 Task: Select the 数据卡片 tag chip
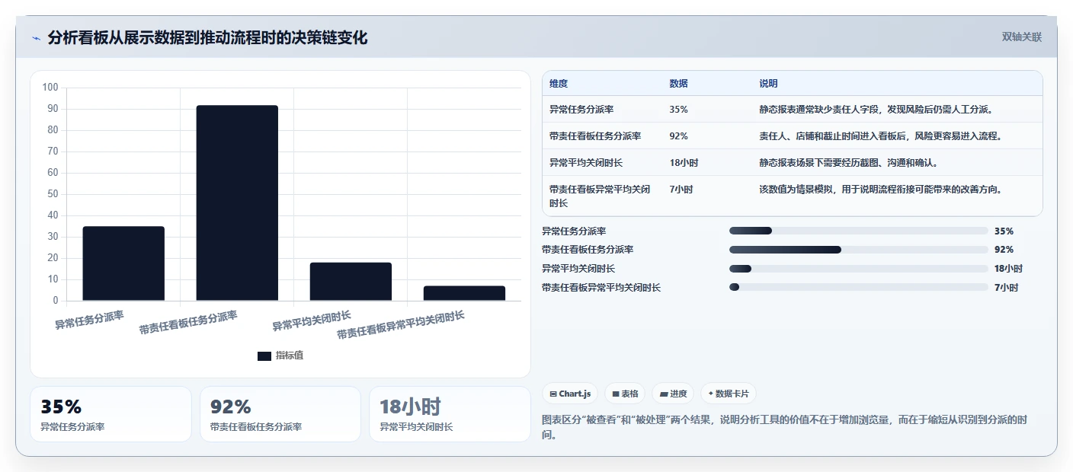729,394
